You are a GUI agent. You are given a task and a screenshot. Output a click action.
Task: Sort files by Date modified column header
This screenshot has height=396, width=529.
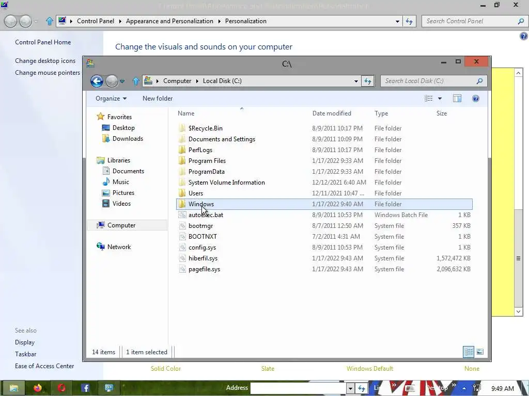pyautogui.click(x=332, y=113)
